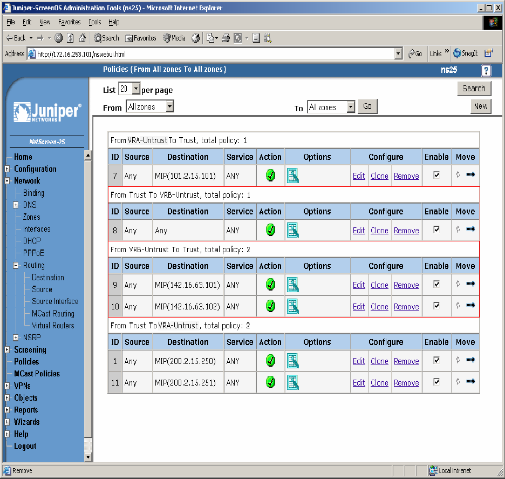
Task: Toggle Enable checkbox for policy ID 1
Action: point(436,360)
